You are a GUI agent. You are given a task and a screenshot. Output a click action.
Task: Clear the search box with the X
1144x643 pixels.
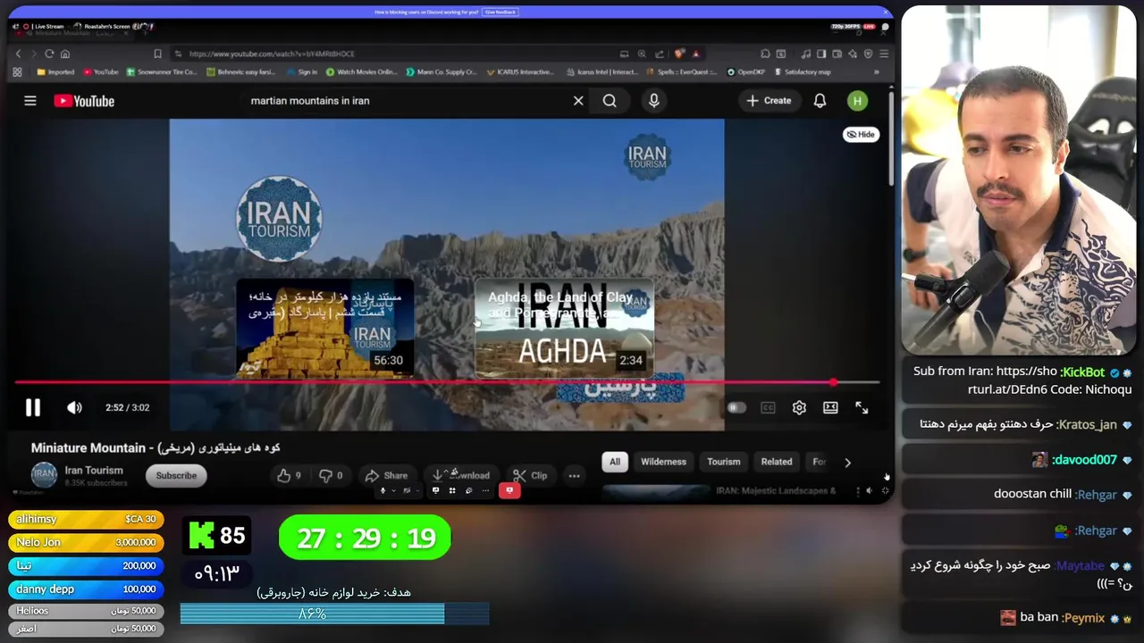coord(578,101)
